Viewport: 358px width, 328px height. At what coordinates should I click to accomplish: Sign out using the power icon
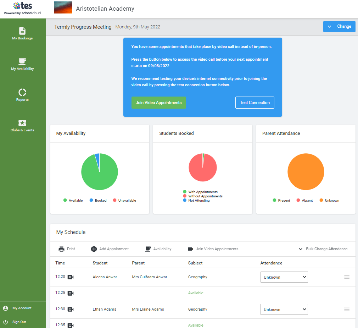(x=5, y=322)
